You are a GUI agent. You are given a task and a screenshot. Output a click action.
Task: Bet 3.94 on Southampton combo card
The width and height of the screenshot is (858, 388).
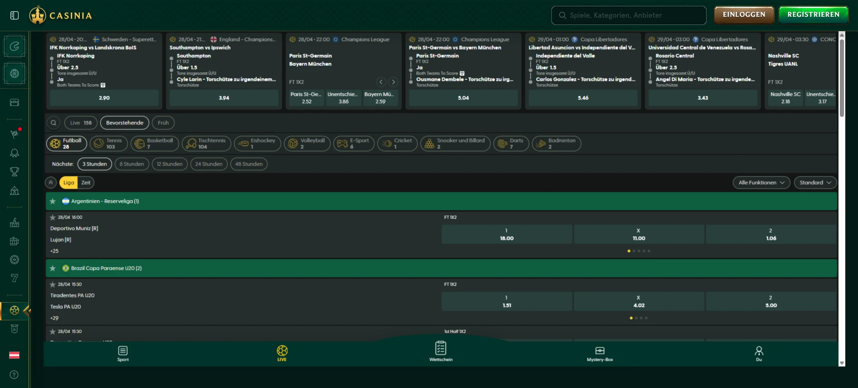pyautogui.click(x=224, y=98)
